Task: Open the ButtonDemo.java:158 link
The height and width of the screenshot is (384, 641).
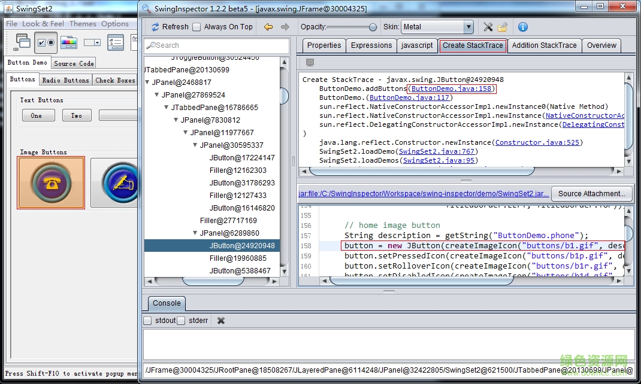Action: (451, 89)
